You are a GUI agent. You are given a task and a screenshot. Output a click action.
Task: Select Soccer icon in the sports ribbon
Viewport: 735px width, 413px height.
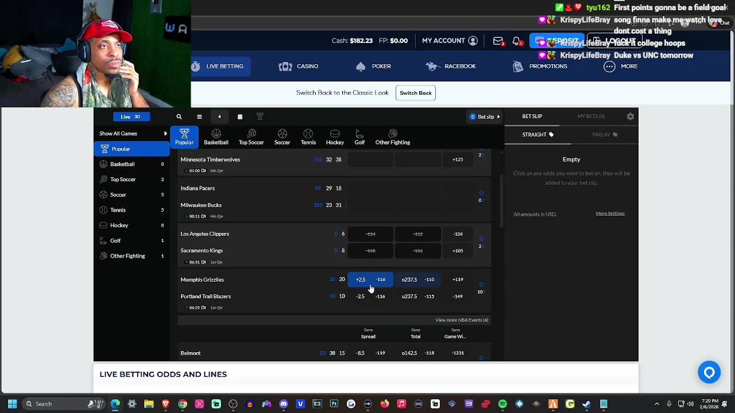click(282, 137)
